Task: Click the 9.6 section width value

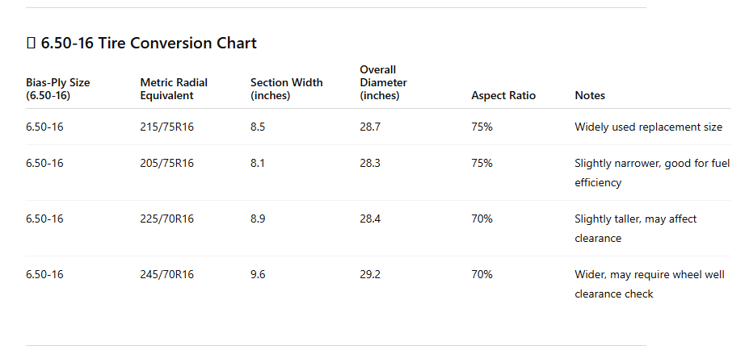Action: pyautogui.click(x=258, y=275)
